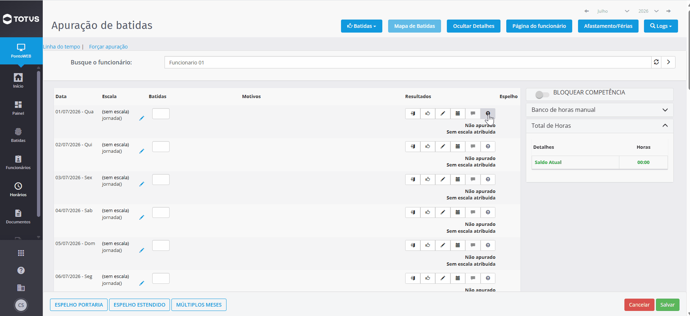Click batidas input box for 05/07/2026
This screenshot has width=690, height=316.
point(161,245)
